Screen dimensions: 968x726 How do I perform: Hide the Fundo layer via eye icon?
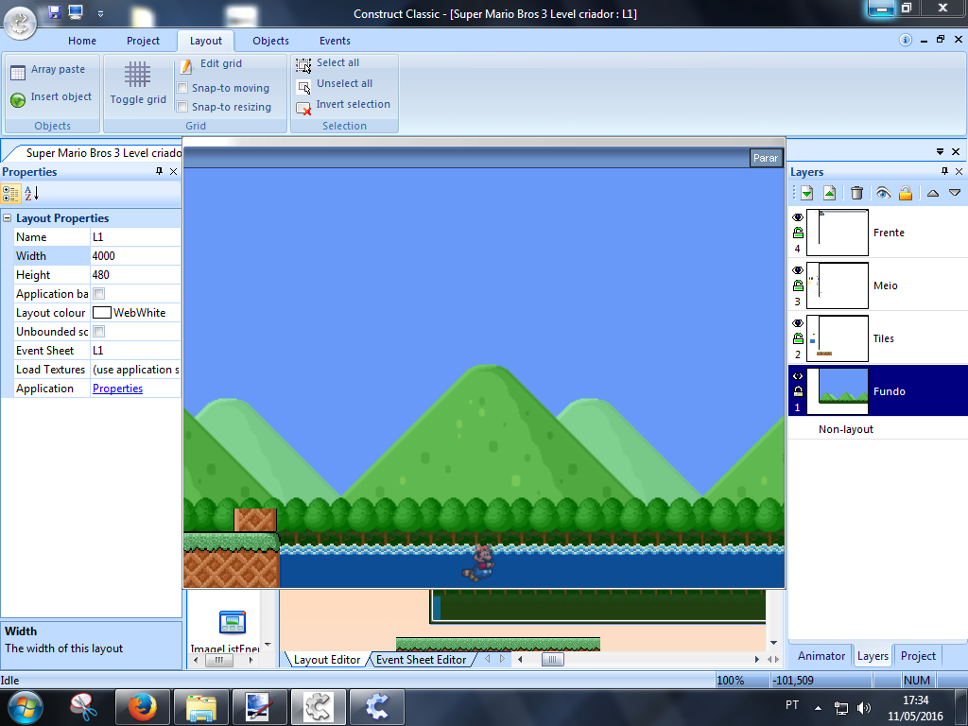[798, 376]
